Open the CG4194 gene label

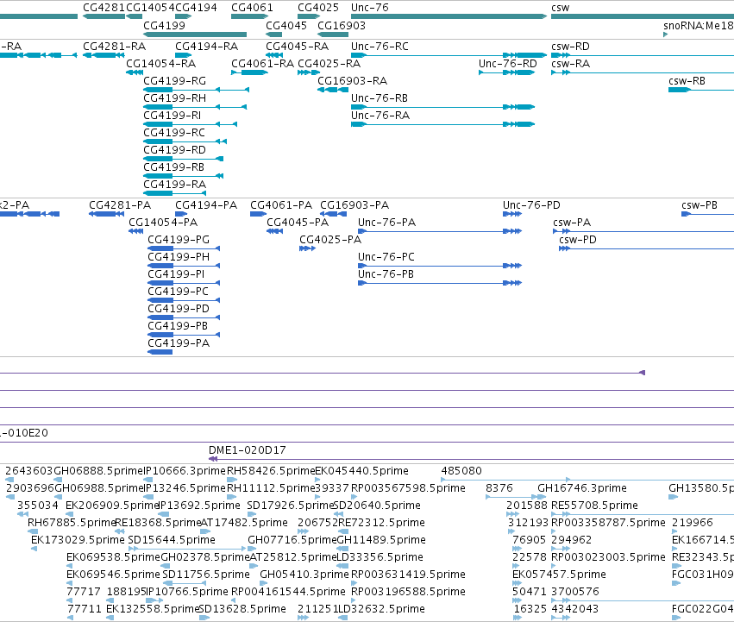pyautogui.click(x=196, y=8)
